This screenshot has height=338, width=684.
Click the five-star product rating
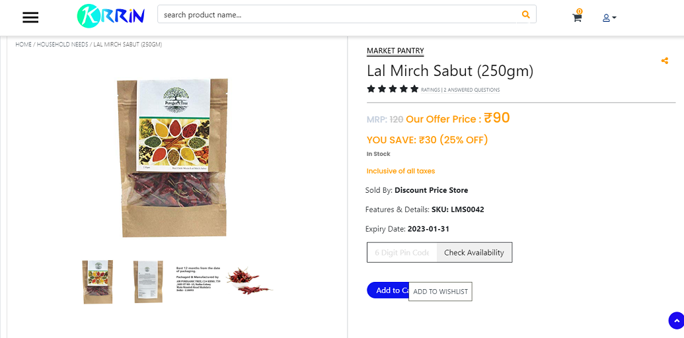pyautogui.click(x=393, y=89)
